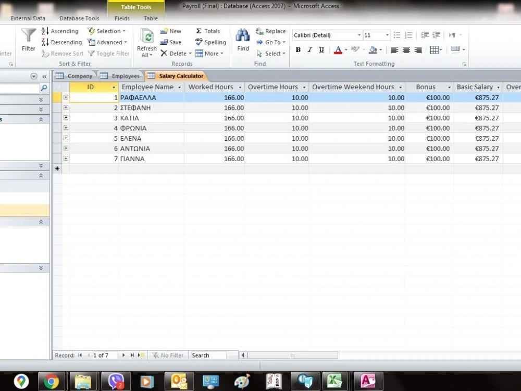521x391 pixels.
Task: Click Replace in the Find group
Action: [270, 31]
